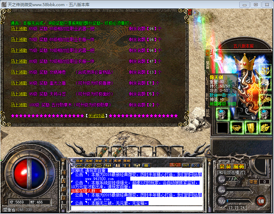Screen dimensions: 274x214
Task: Switch to the 装备 side tab
Action: tap(208, 65)
